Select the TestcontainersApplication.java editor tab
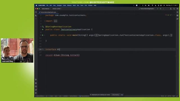 click(x=48, y=12)
